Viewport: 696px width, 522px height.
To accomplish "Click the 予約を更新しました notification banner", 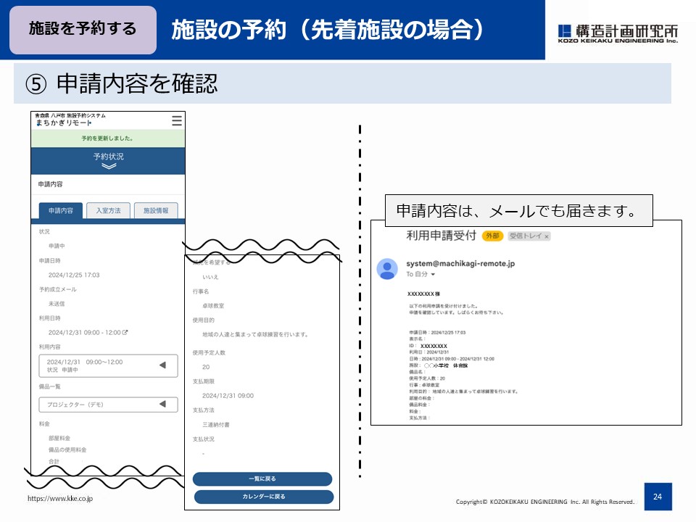I will coord(107,138).
